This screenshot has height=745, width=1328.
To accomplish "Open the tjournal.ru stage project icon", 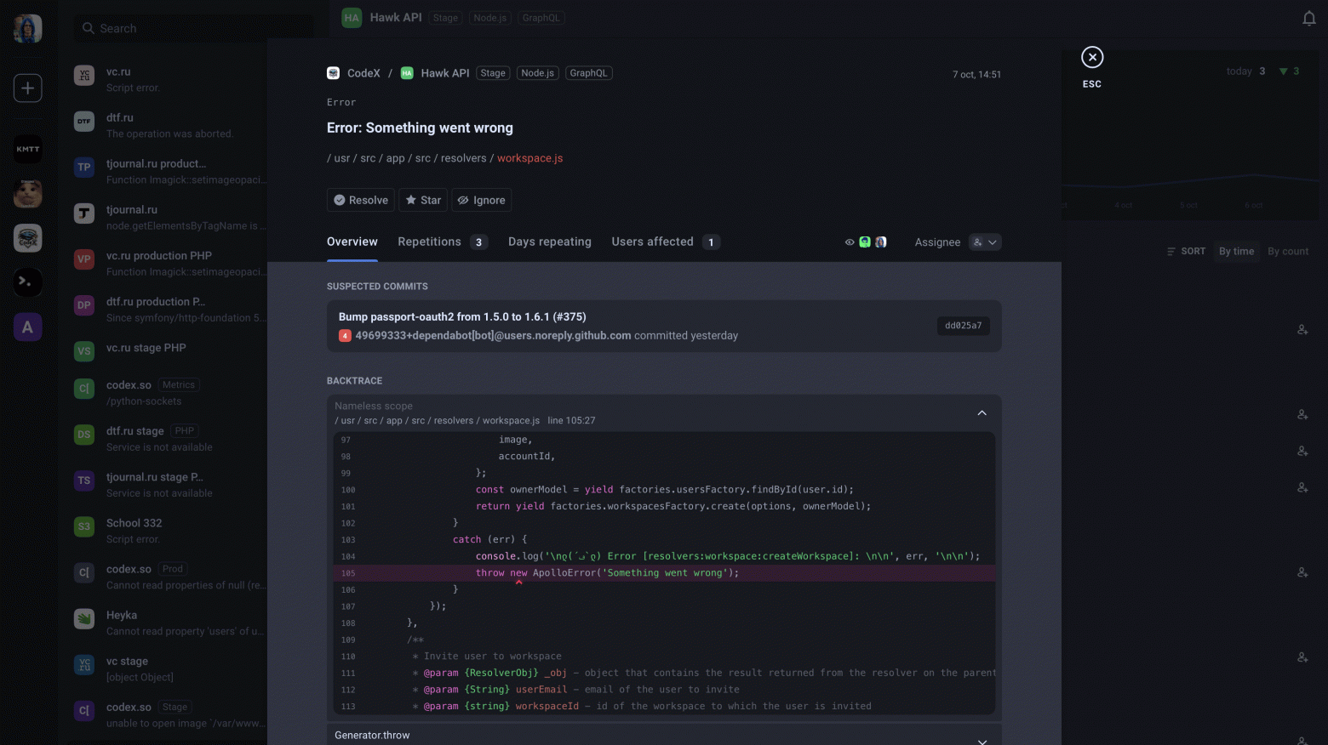I will pyautogui.click(x=84, y=481).
